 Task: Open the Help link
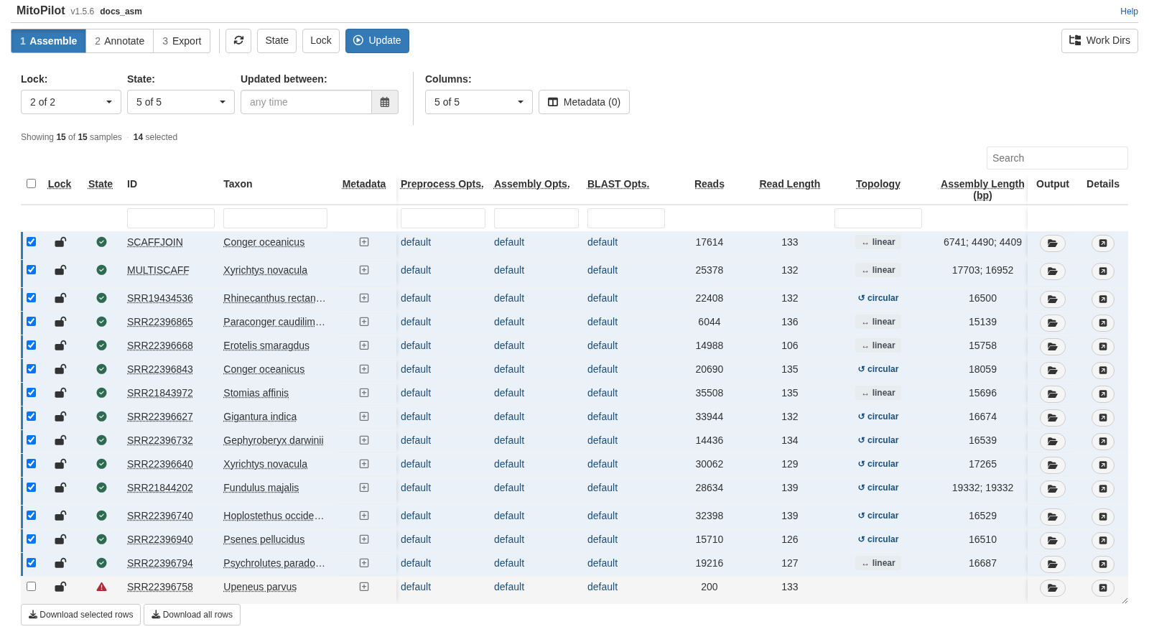(x=1129, y=11)
